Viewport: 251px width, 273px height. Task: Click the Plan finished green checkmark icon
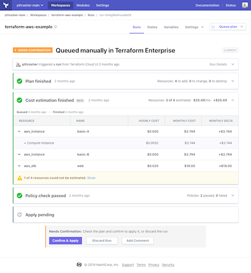click(20, 81)
